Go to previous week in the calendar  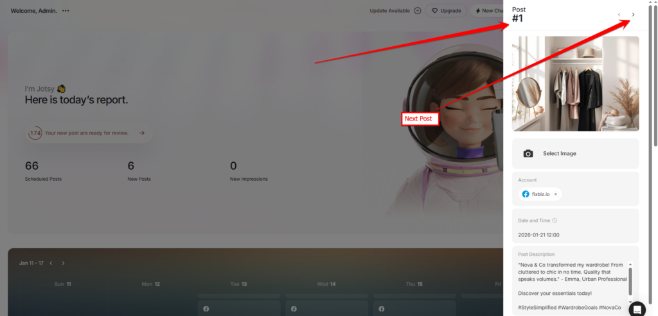click(x=51, y=263)
